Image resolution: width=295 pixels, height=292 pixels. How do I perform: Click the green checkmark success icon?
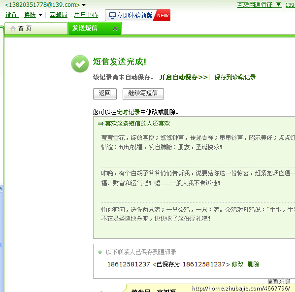coord(80,64)
